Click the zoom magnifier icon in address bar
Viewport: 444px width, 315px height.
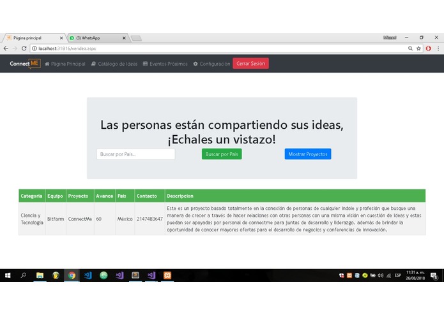pyautogui.click(x=410, y=48)
